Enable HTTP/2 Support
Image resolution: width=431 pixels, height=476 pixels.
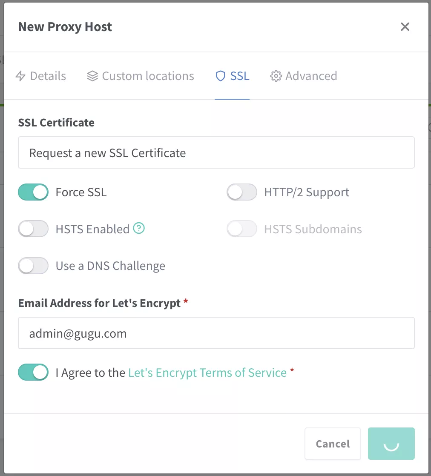[x=242, y=192]
